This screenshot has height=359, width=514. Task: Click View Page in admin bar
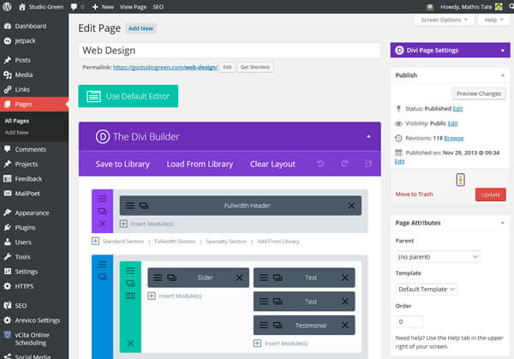133,7
